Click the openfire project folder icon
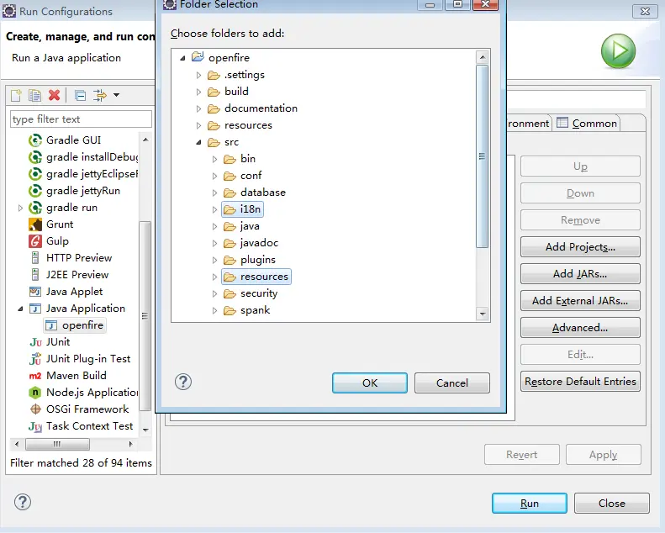 [x=198, y=57]
